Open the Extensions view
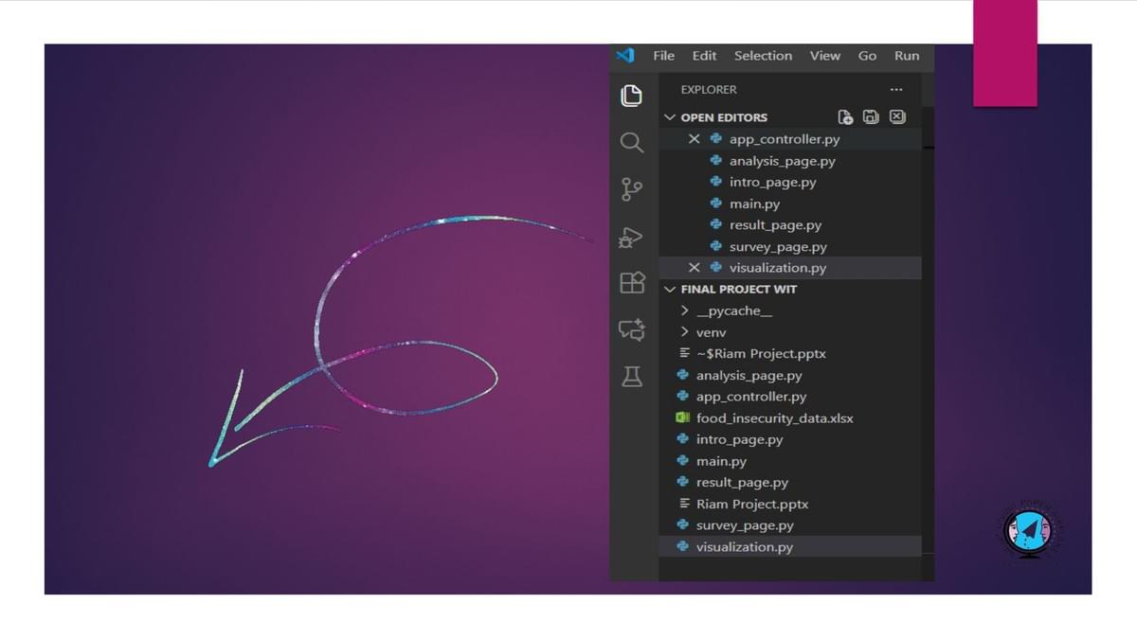The image size is (1137, 639). click(x=631, y=282)
